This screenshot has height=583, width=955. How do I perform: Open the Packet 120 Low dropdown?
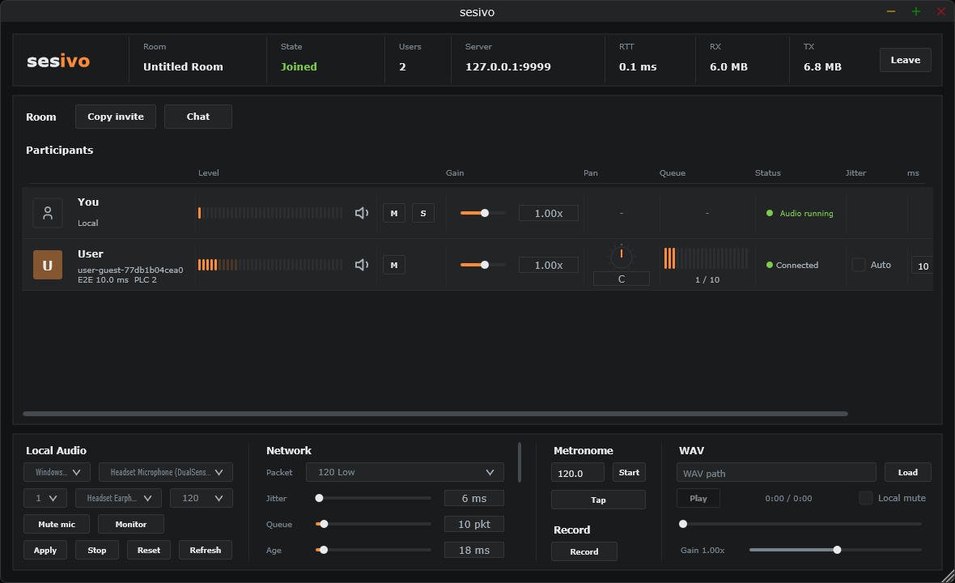pyautogui.click(x=405, y=472)
